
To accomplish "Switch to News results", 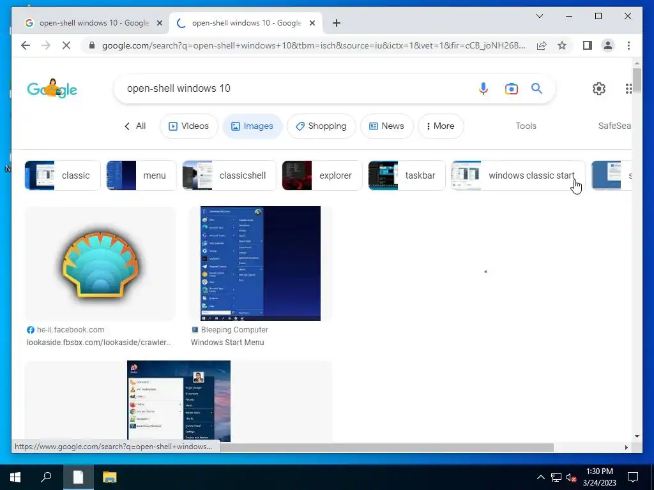I will coord(386,126).
